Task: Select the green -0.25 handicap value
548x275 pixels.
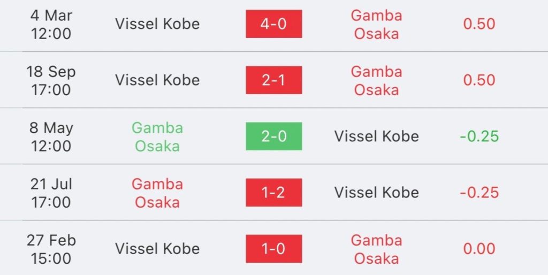Action: pyautogui.click(x=479, y=136)
